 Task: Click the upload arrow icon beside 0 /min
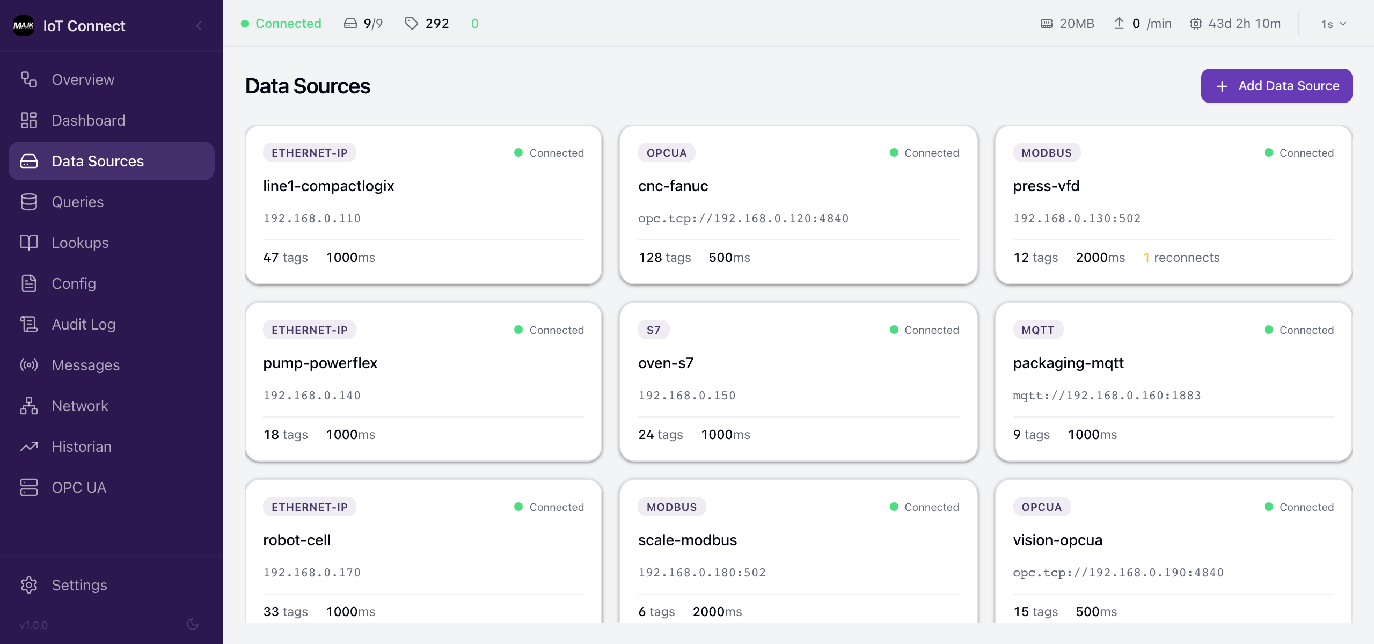click(x=1119, y=23)
